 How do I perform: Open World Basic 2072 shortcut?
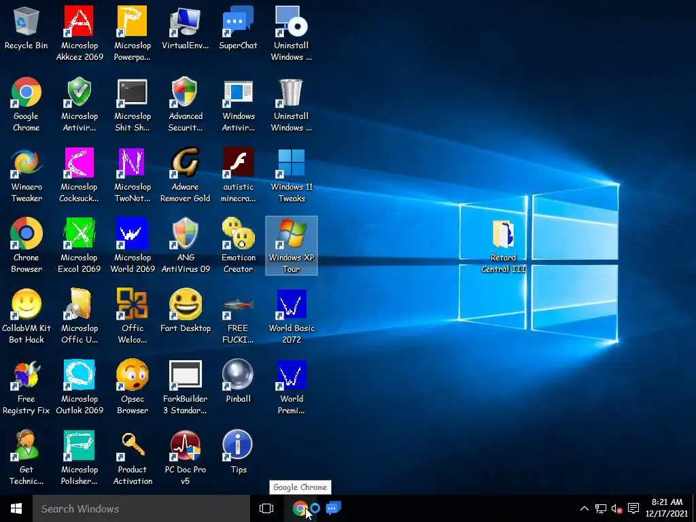click(x=291, y=316)
